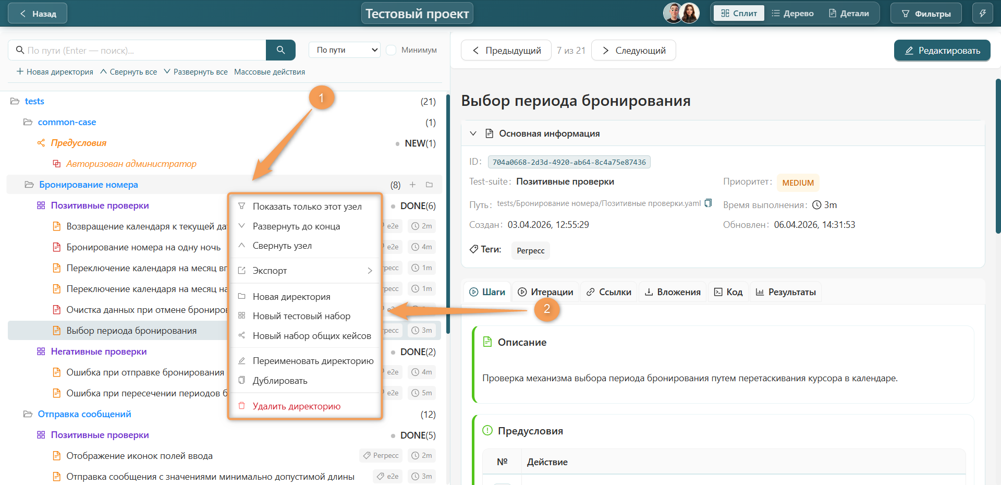Click Развернуть все in tree toolbar
This screenshot has width=1001, height=485.
tap(196, 72)
